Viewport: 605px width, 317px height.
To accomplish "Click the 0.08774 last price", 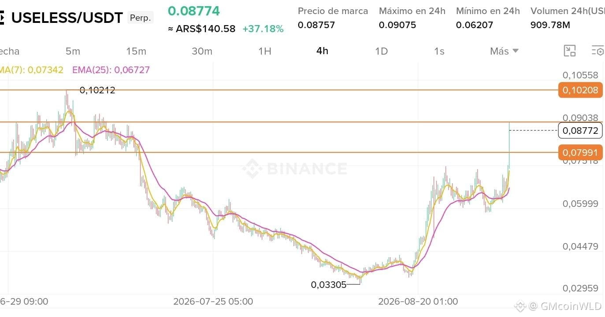I will point(193,11).
